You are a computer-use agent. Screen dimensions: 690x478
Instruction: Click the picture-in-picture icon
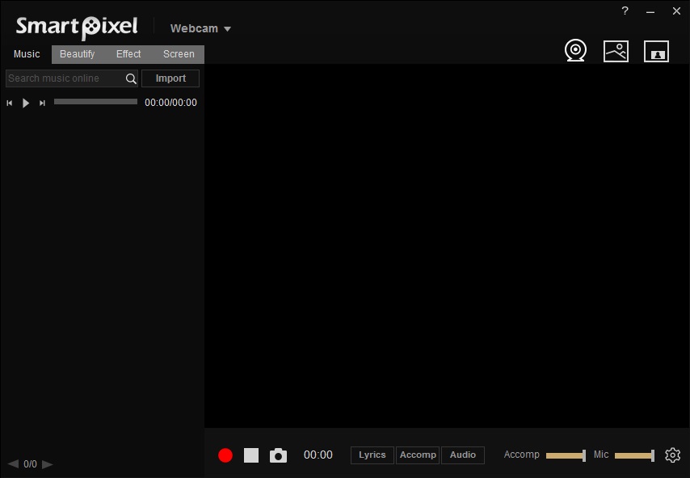(656, 52)
